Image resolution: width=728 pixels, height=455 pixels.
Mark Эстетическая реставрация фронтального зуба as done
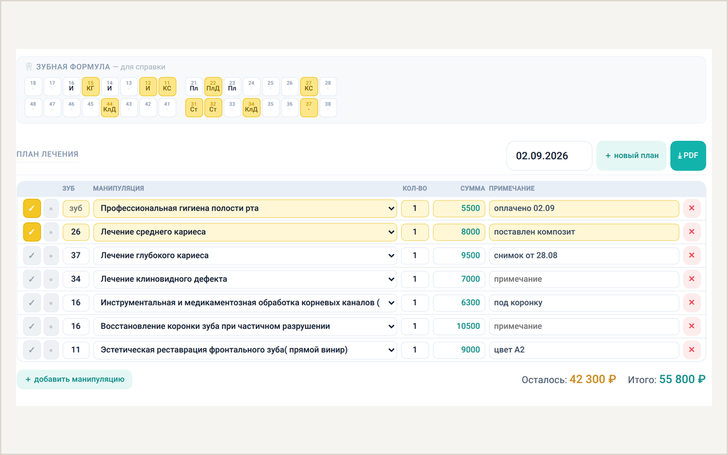[32, 350]
